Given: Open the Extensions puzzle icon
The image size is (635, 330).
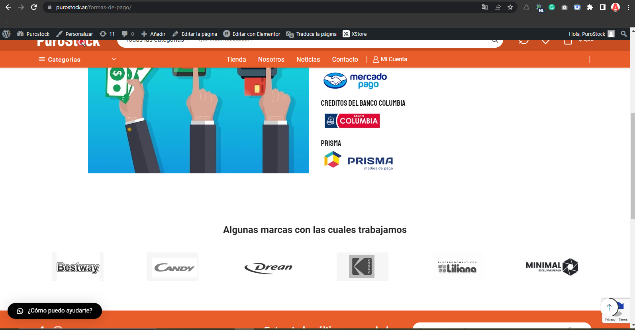Looking at the screenshot, I should click(590, 7).
